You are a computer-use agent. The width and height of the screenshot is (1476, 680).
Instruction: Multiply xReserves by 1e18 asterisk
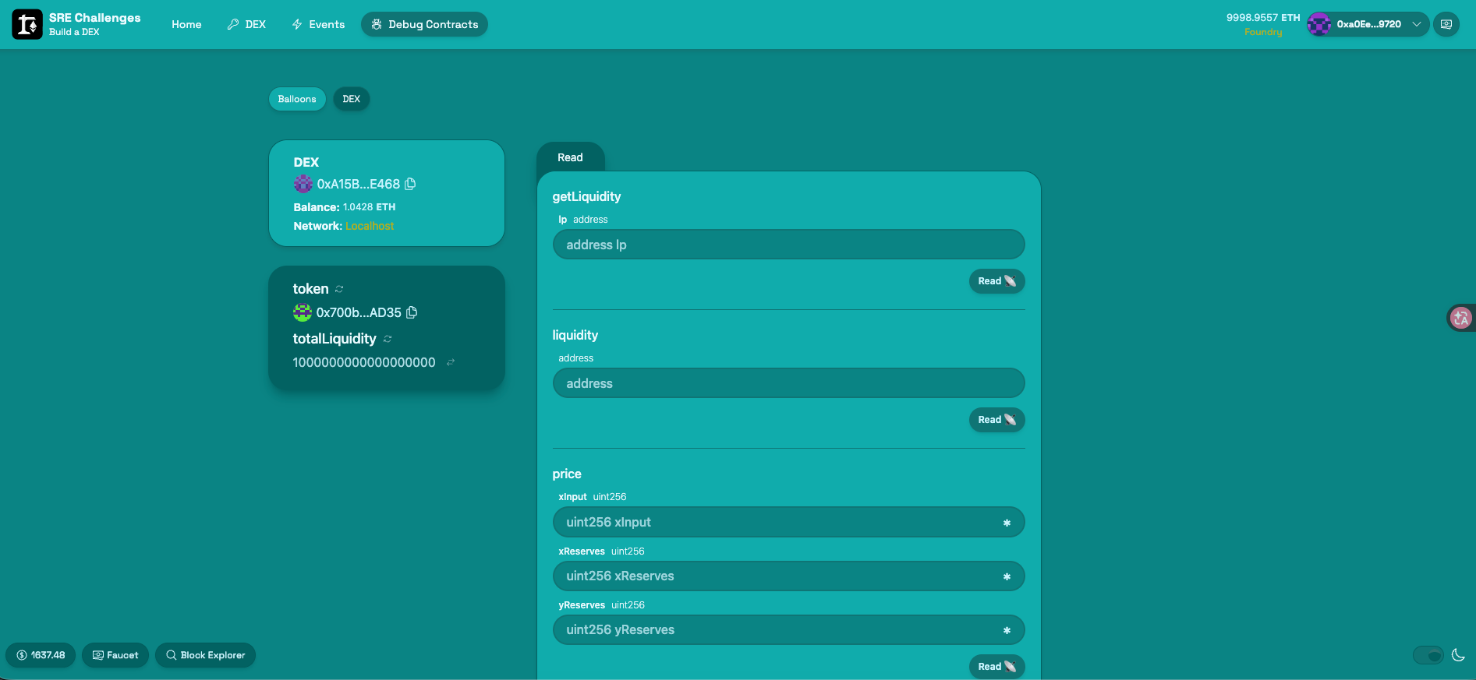click(x=1007, y=576)
